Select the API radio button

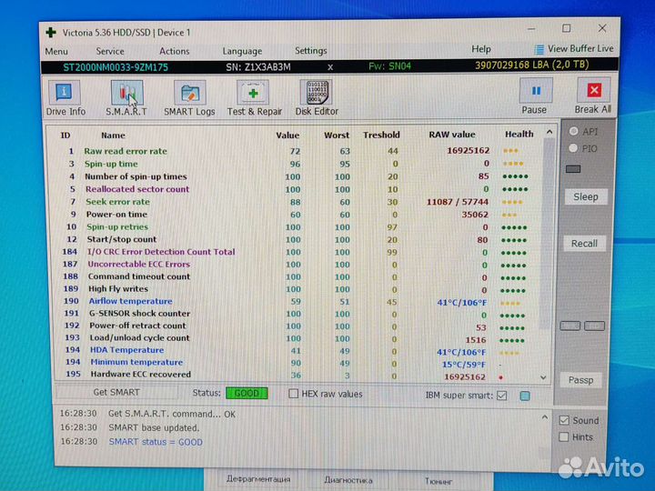click(x=573, y=131)
